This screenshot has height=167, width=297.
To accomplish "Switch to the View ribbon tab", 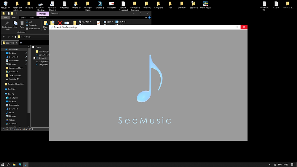I will click(32, 18).
